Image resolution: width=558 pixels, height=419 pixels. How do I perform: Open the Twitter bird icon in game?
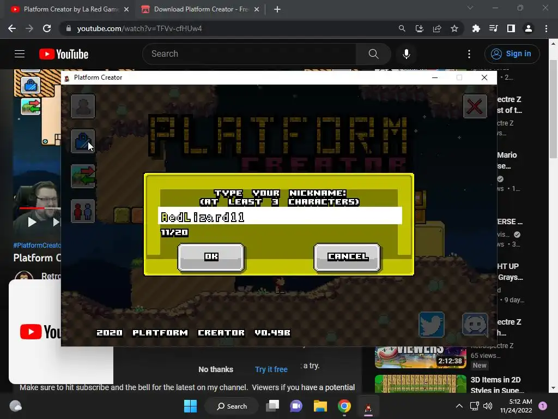pos(432,324)
